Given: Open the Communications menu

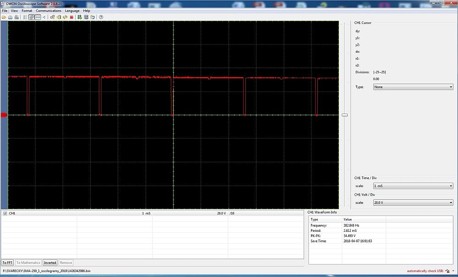Looking at the screenshot, I should pyautogui.click(x=49, y=11).
